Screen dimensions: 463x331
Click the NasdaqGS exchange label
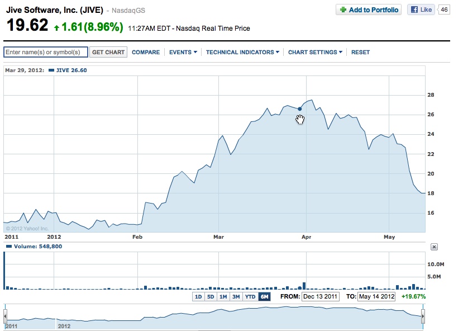128,11
